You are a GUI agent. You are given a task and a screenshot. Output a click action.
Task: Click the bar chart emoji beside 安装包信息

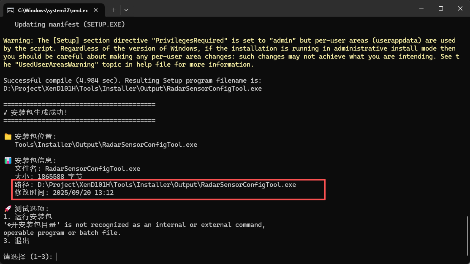[x=8, y=161]
